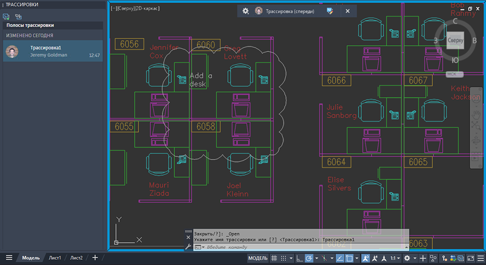This screenshot has width=486, height=265.
Task: Toggle the drawing grid display in status bar
Action: point(274,258)
